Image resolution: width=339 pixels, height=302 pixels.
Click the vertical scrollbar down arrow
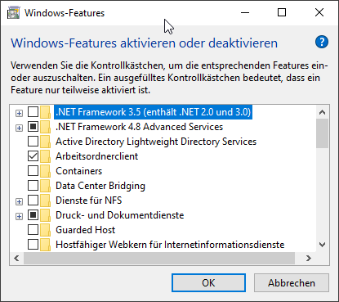tap(323, 245)
